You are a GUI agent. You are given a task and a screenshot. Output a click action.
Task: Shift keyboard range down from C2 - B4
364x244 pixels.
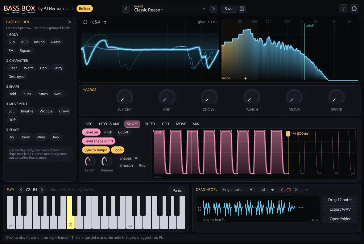point(21,190)
